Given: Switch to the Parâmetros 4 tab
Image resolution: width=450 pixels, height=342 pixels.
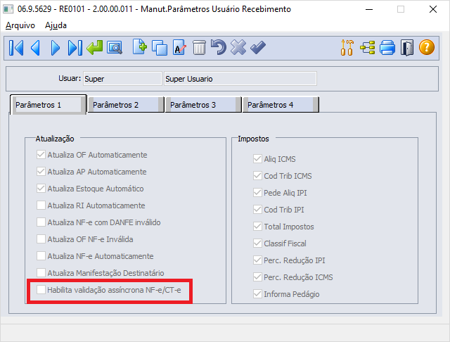Looking at the screenshot, I should [281, 105].
